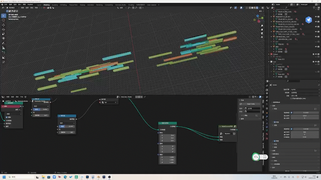Viewport: 321px width, 180px height.
Task: Open the device CPU dropdown
Action: click(x=305, y=95)
